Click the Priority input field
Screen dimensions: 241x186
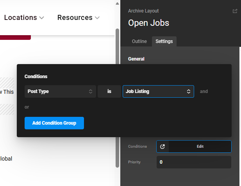[194, 162]
